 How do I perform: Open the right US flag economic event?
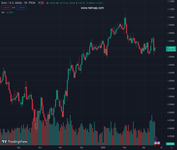click(159, 143)
